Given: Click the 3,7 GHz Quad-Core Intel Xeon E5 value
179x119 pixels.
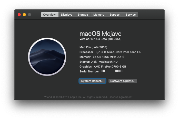Looking at the screenshot, I should (118, 52).
